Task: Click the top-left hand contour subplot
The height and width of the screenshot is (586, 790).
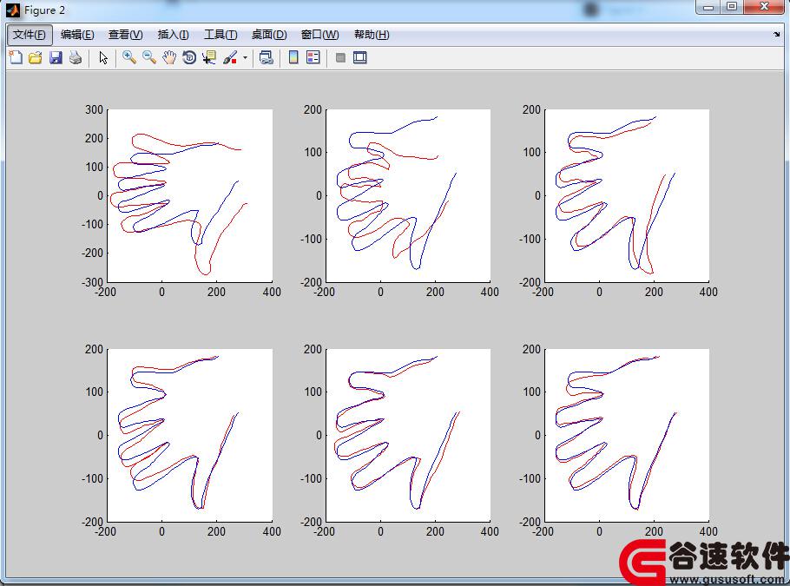Action: pos(190,195)
